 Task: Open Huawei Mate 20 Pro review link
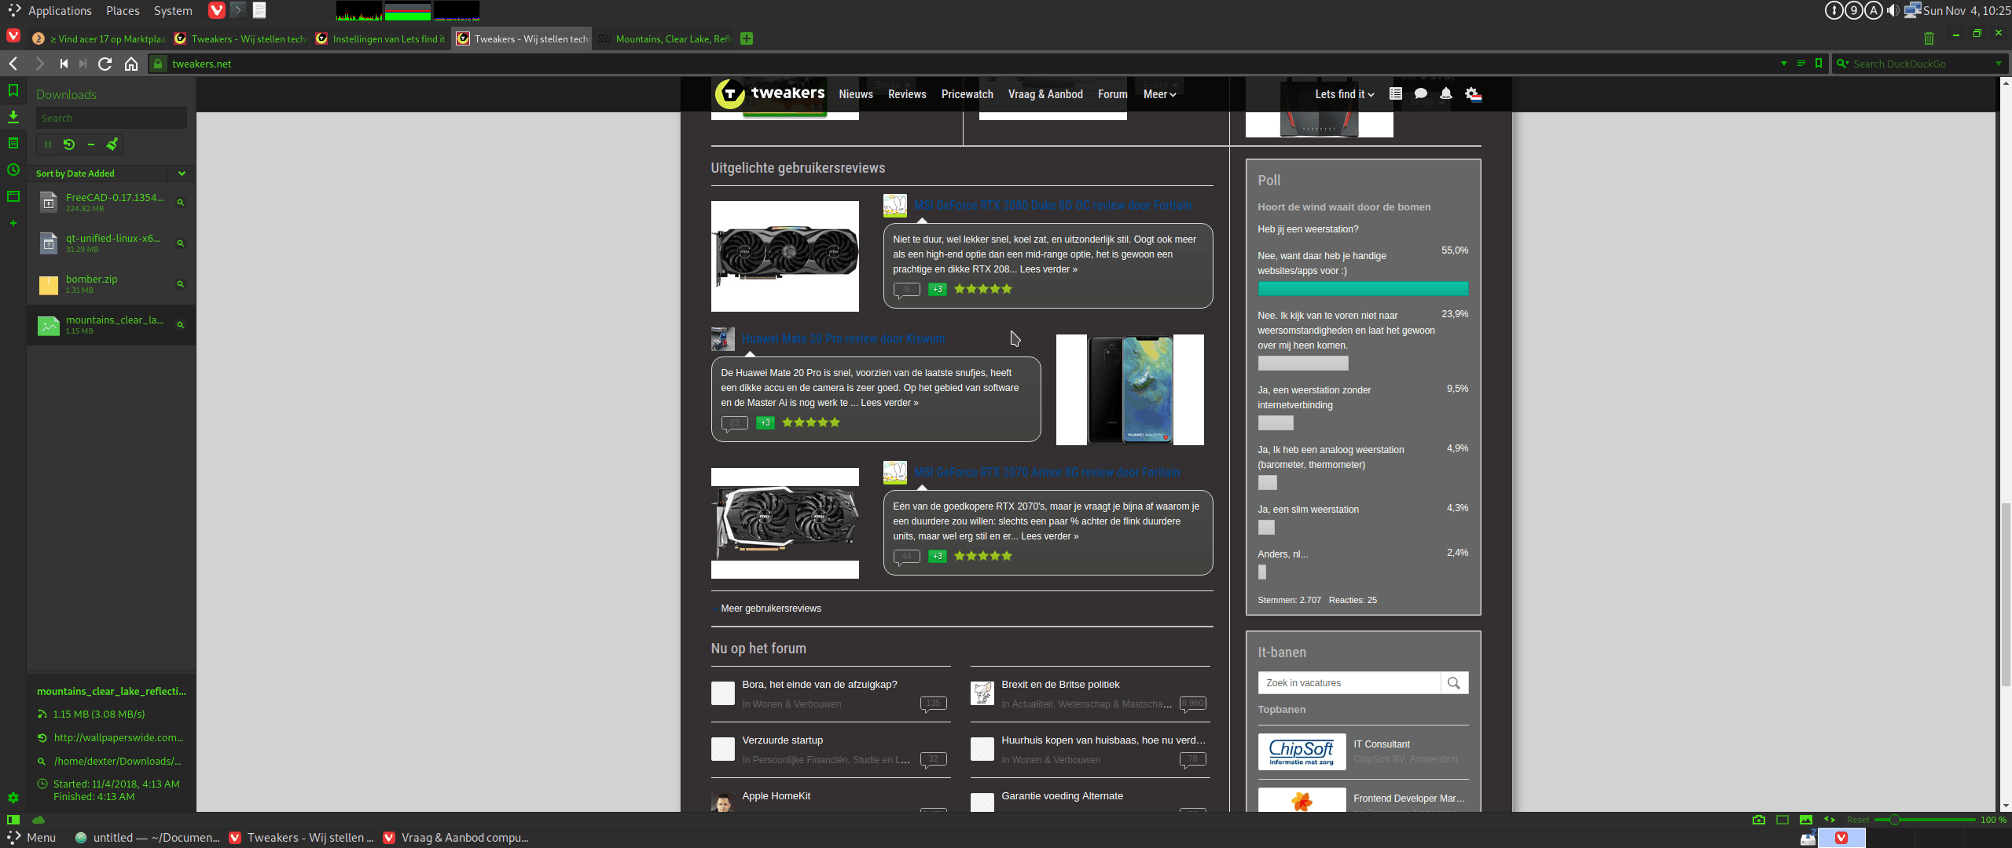click(843, 339)
